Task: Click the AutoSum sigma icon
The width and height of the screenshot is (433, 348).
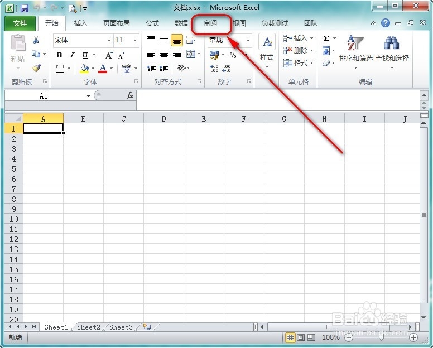Action: tap(326, 38)
